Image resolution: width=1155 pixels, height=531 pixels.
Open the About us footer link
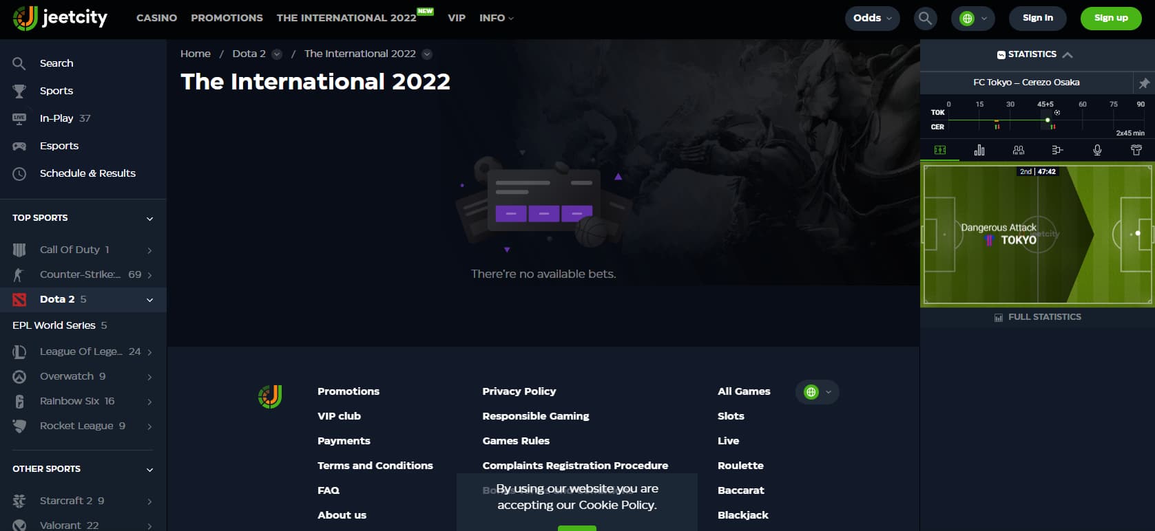tap(342, 515)
